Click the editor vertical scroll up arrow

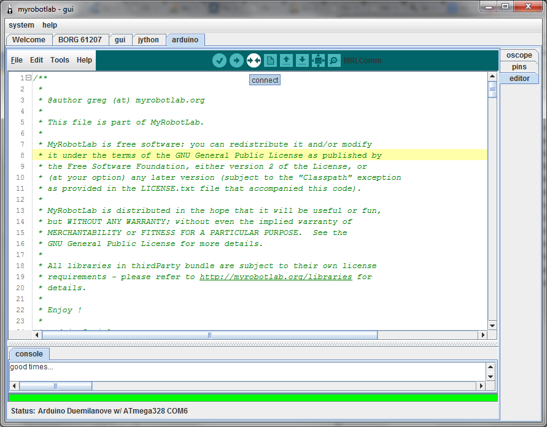point(492,76)
